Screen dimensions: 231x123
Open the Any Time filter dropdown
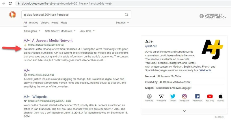(x=87, y=31)
